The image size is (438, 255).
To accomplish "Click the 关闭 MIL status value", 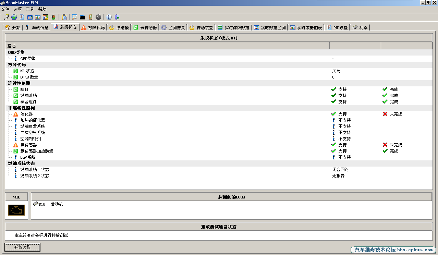I will pyautogui.click(x=336, y=71).
